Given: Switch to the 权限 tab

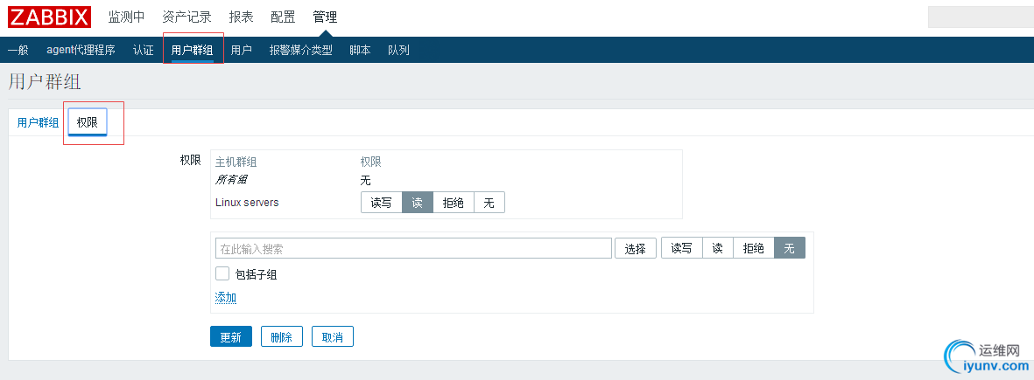Looking at the screenshot, I should 88,122.
